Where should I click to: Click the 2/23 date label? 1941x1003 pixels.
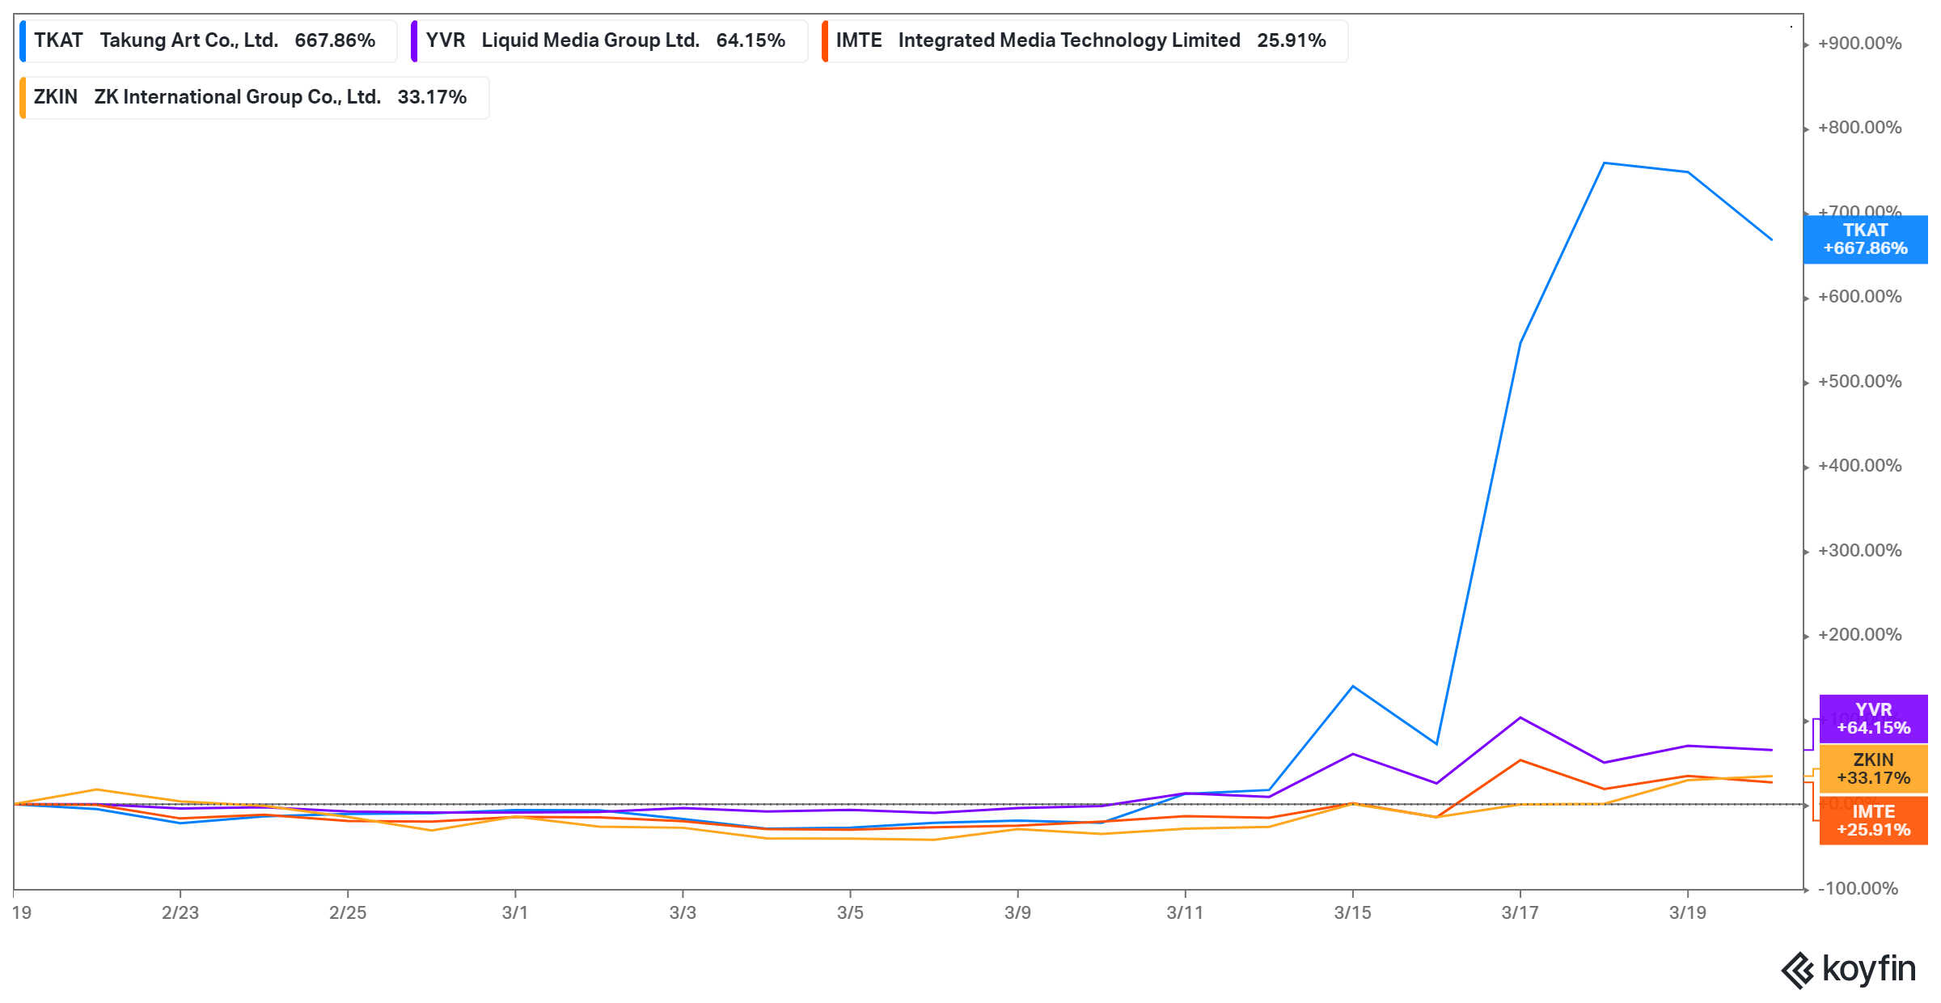coord(180,913)
